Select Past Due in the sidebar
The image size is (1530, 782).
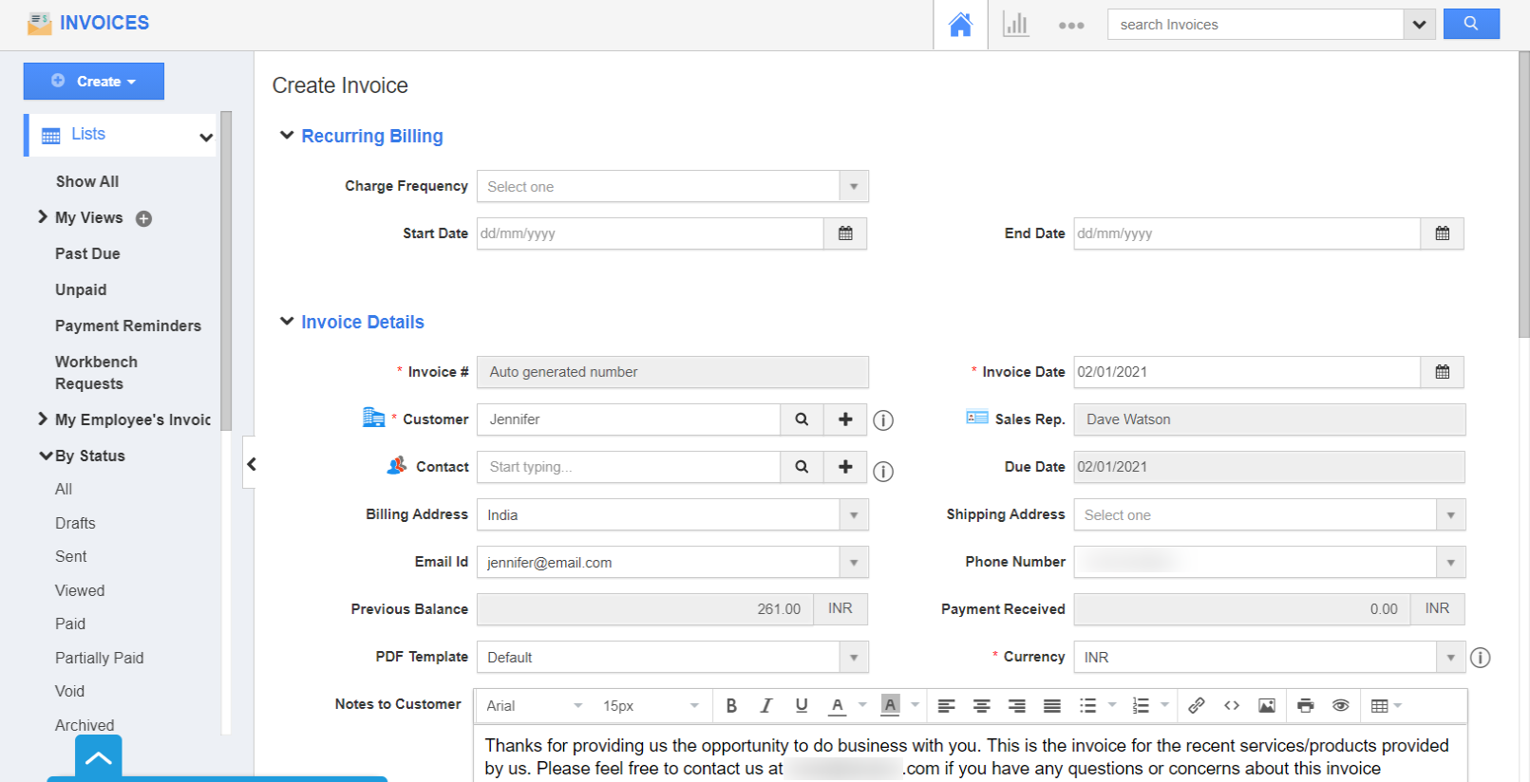(87, 253)
